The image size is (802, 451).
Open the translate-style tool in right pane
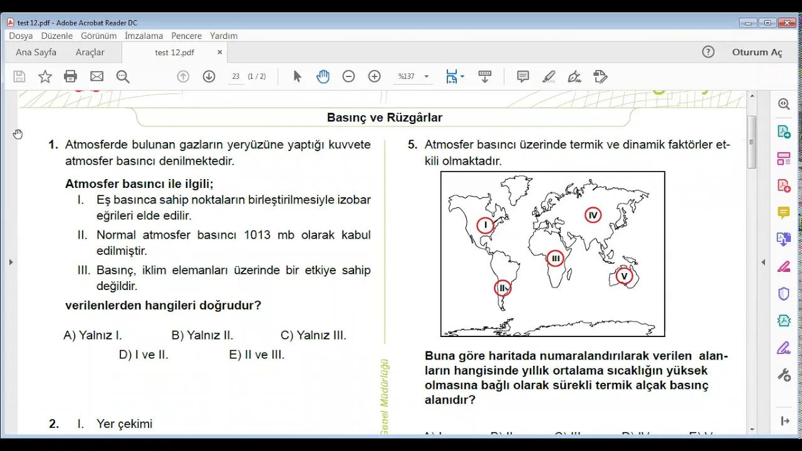click(x=784, y=239)
